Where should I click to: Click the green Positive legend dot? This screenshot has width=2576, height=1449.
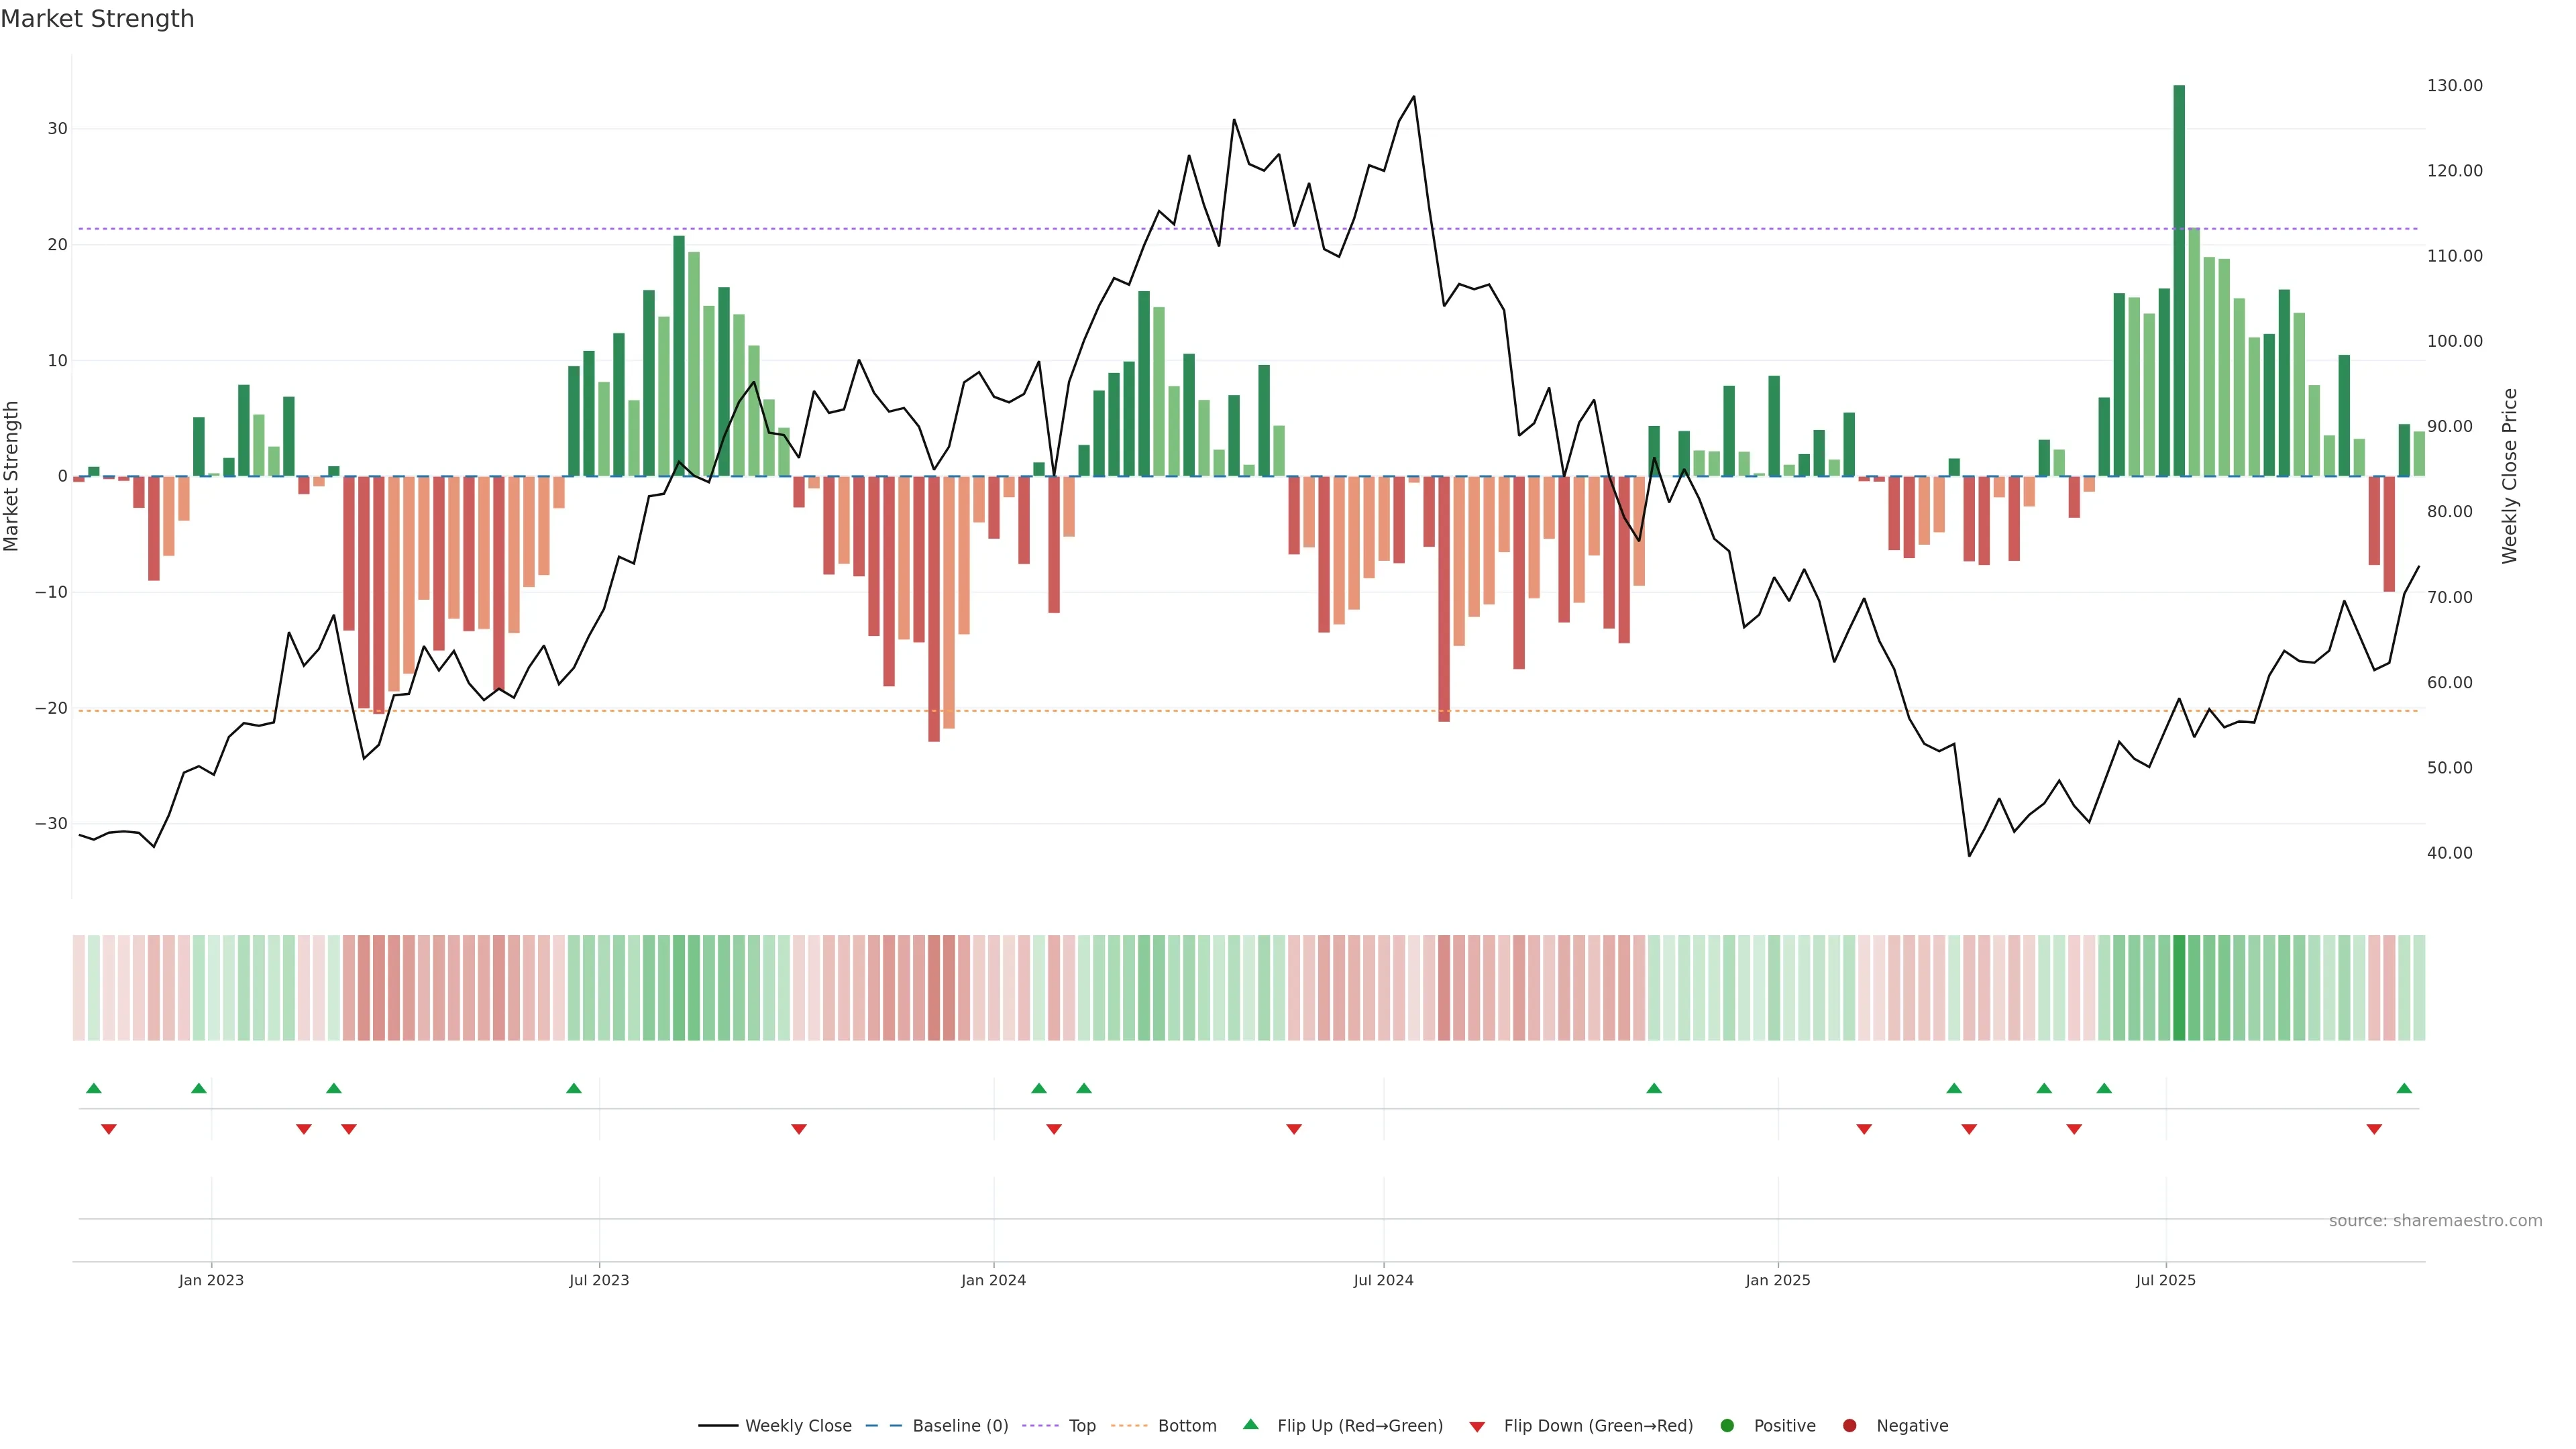1727,1426
